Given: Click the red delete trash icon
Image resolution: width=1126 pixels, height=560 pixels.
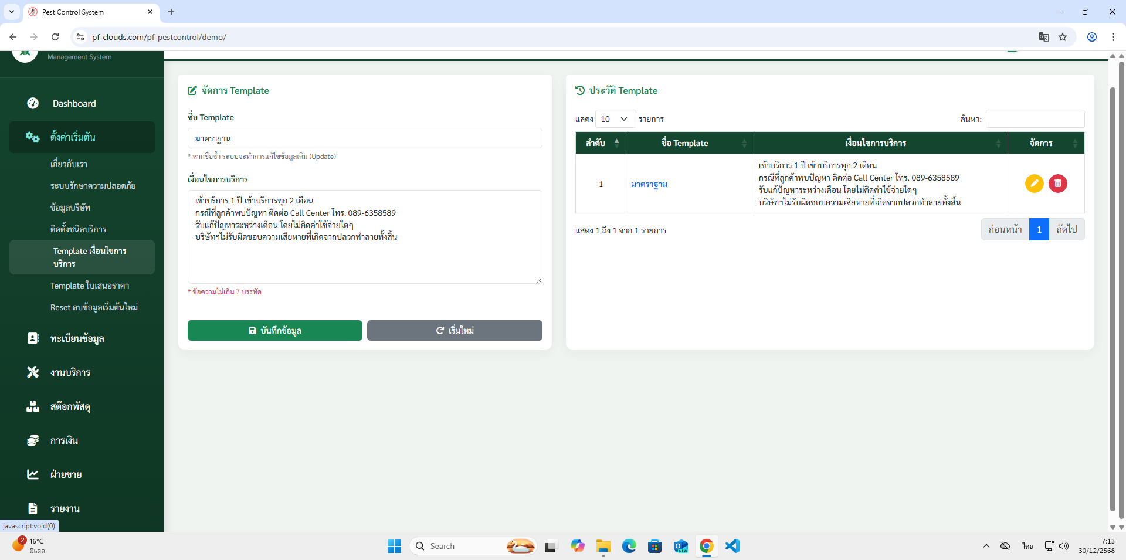Looking at the screenshot, I should tap(1057, 184).
